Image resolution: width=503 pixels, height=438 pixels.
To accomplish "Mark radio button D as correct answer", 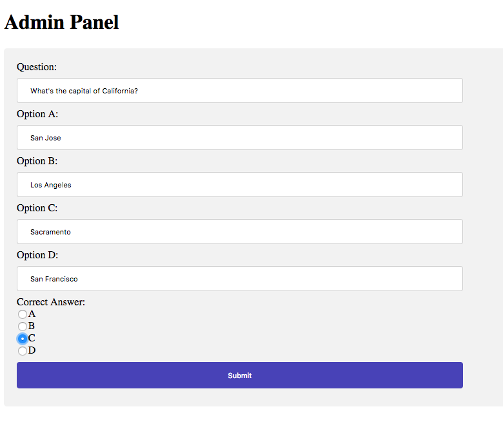I will [23, 351].
